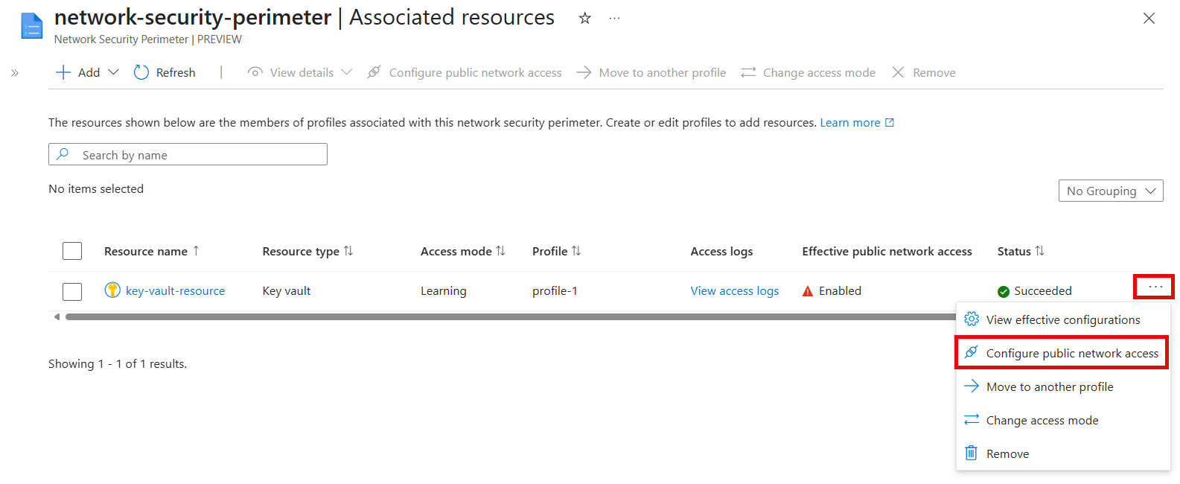Viewport: 1180px width, 484px height.
Task: Click the green Succeeded status icon
Action: [x=1004, y=291]
